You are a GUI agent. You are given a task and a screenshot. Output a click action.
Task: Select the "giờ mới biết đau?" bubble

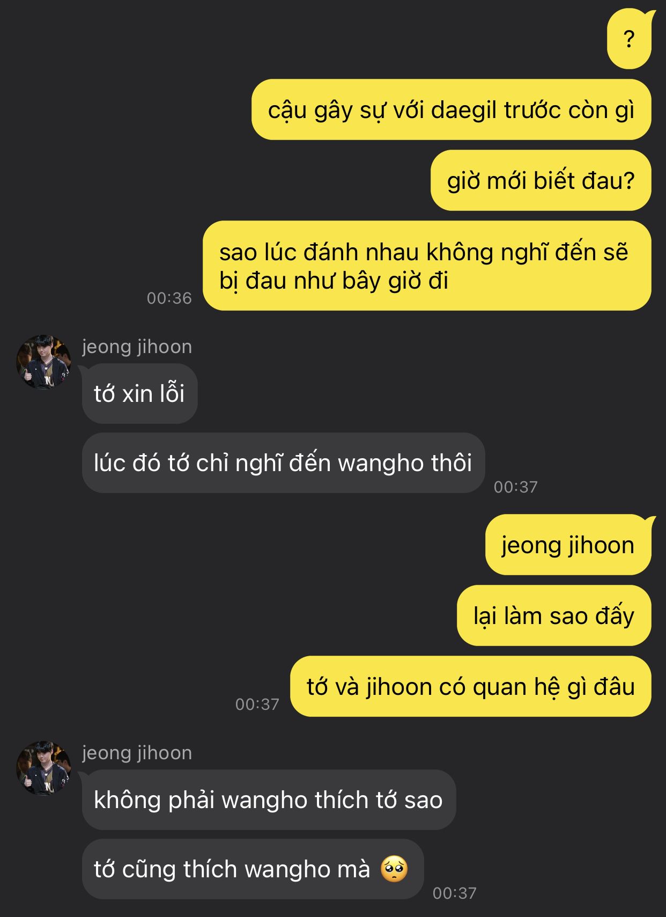[541, 180]
